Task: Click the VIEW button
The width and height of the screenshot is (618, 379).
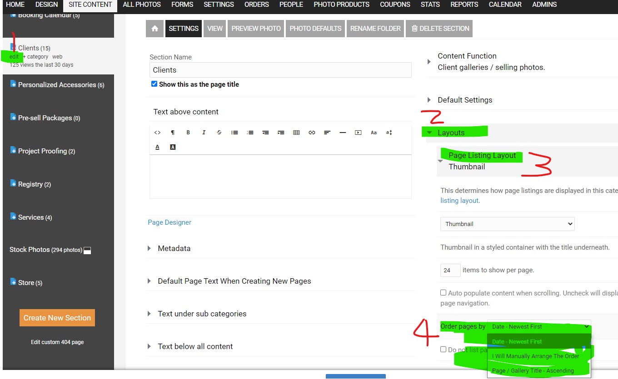Action: tap(215, 29)
